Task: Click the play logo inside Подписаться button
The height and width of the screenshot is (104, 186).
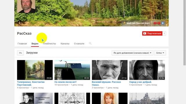Action: point(145,34)
